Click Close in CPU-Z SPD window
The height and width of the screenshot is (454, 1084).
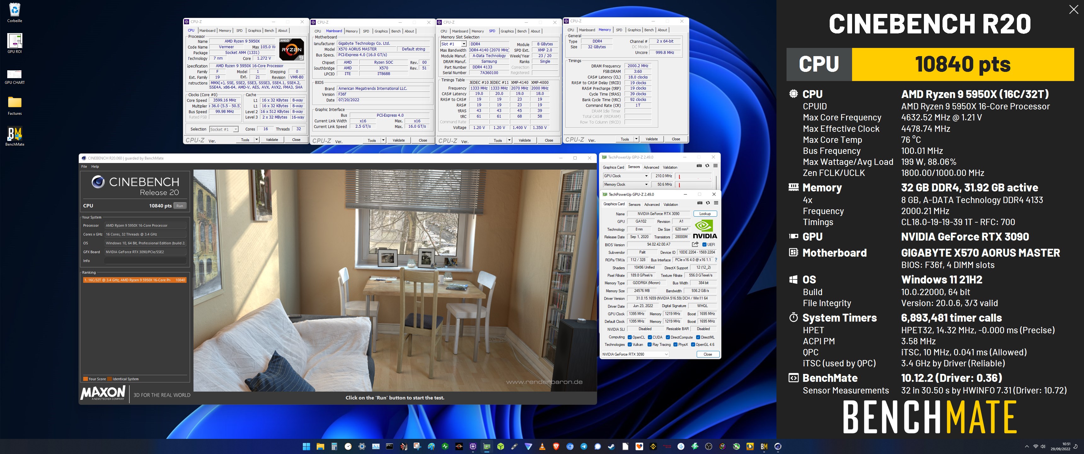point(549,140)
